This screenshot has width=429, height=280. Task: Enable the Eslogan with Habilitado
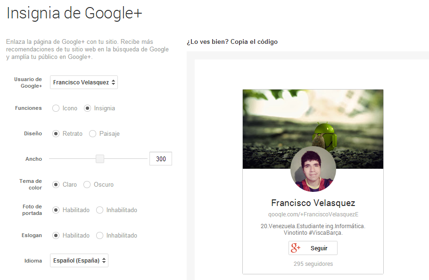[56, 235]
